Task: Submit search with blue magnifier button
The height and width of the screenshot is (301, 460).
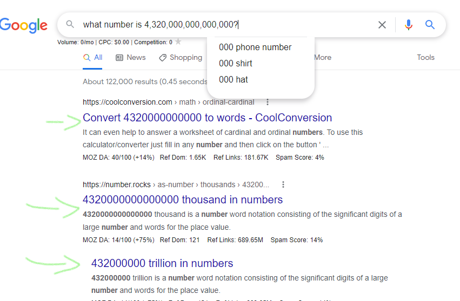Action: coord(430,25)
